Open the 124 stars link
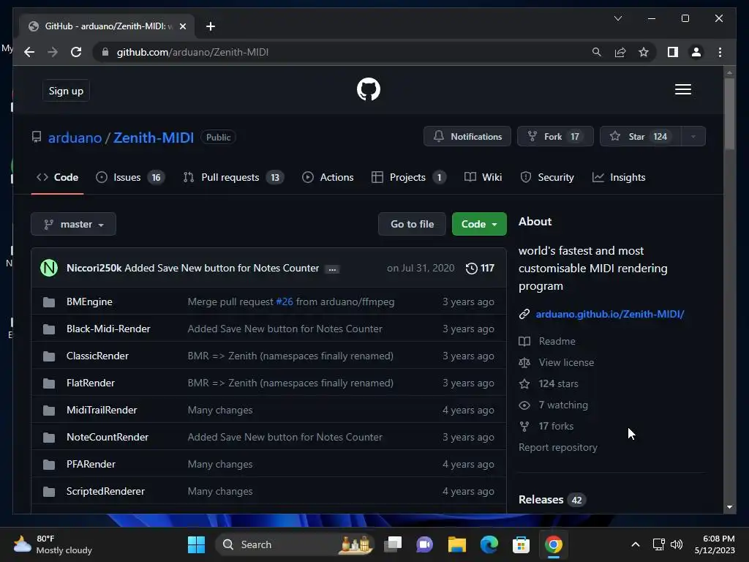Image resolution: width=749 pixels, height=562 pixels. 558,383
